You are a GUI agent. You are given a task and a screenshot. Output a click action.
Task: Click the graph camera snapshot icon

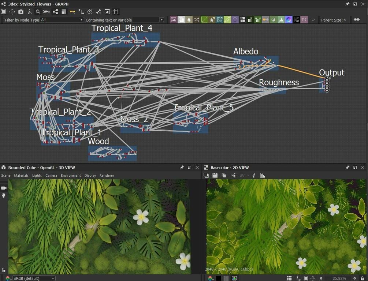(x=21, y=12)
